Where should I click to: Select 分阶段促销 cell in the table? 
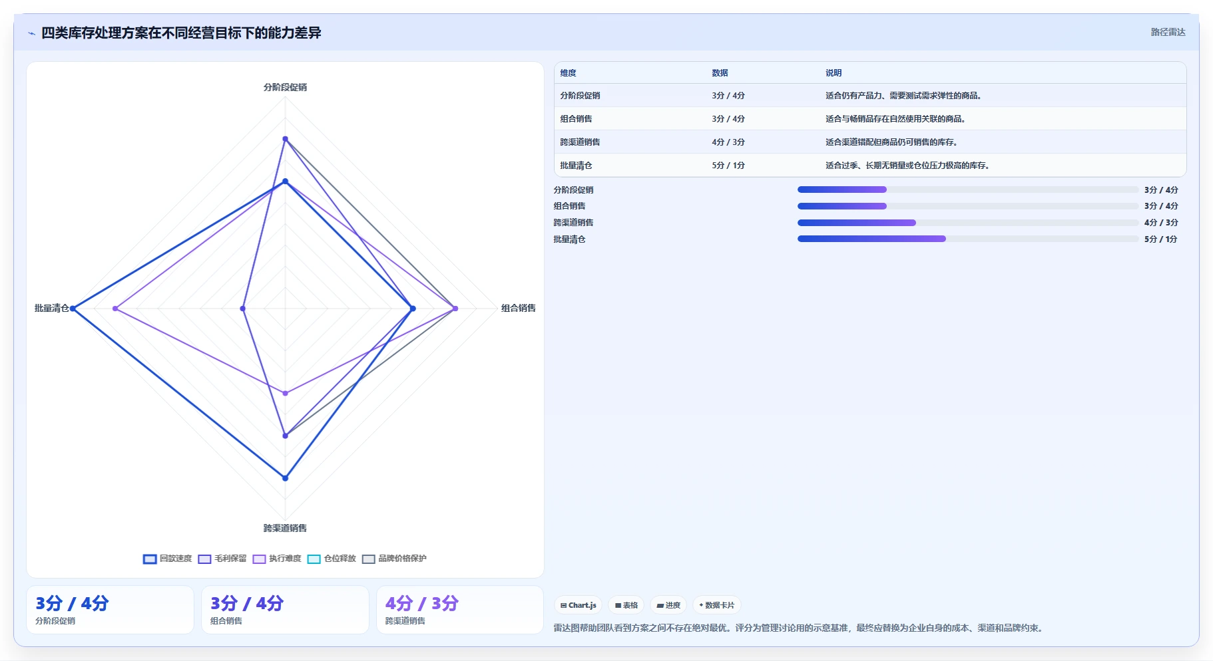[x=580, y=96]
